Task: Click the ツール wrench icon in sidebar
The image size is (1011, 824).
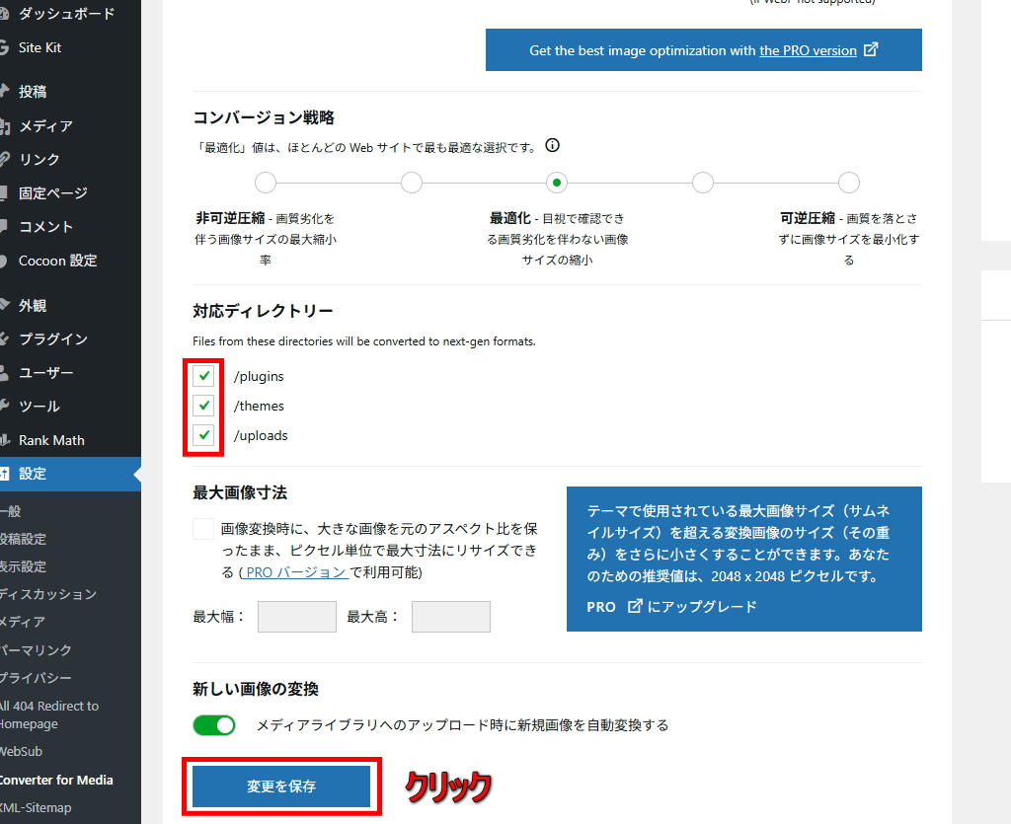Action: (4, 406)
